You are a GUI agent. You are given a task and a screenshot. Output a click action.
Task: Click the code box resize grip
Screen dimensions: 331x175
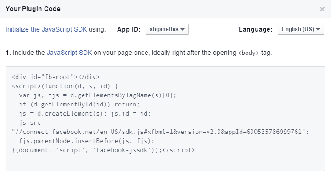[x=322, y=167]
